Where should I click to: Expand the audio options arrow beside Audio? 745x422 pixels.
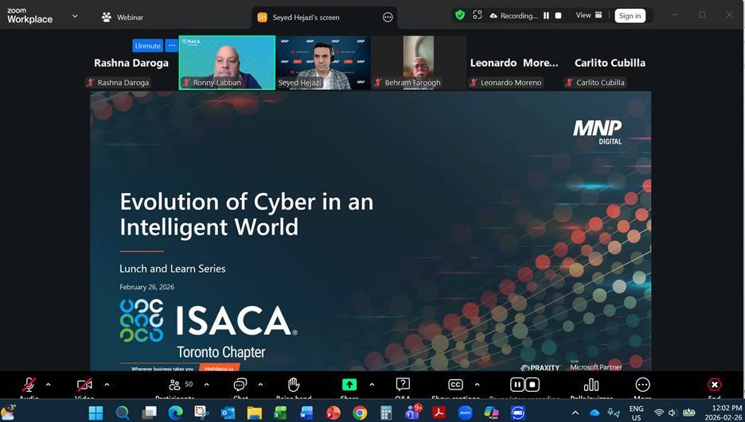pos(48,385)
